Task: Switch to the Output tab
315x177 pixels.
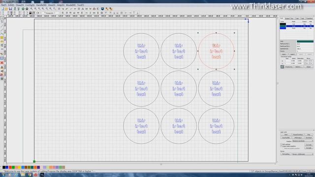Action: click(287, 19)
